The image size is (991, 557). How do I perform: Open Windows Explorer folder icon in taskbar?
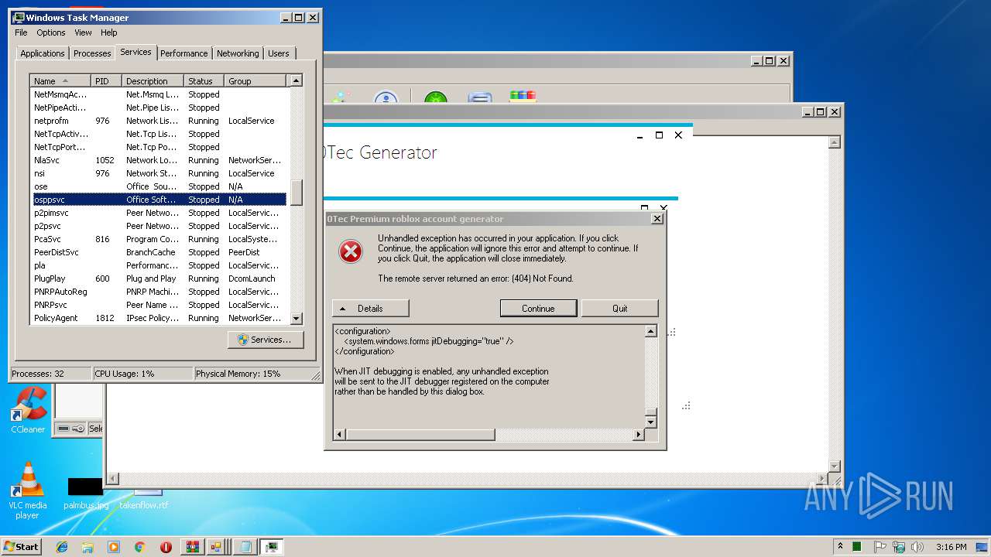click(87, 547)
